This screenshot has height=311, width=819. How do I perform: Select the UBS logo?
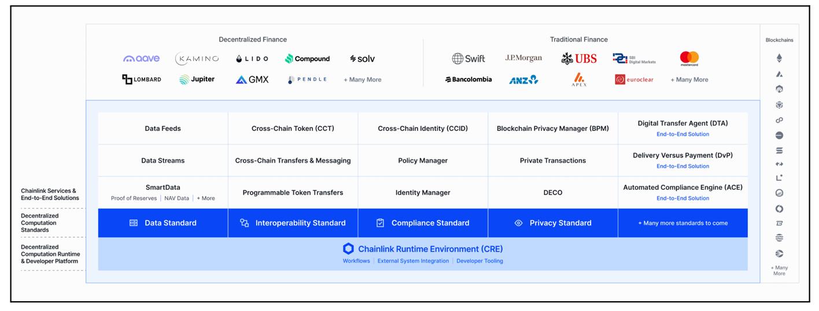click(579, 58)
